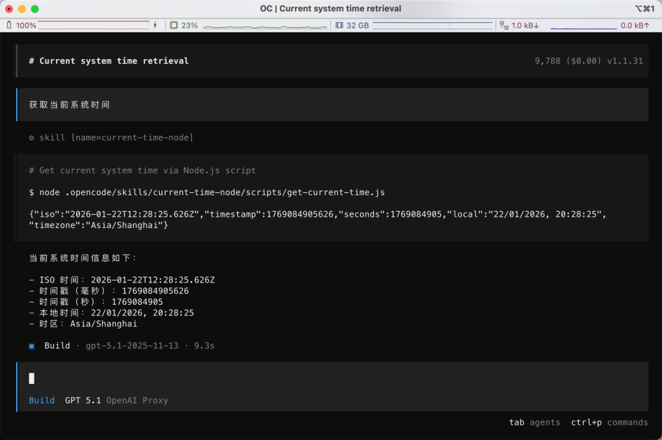The width and height of the screenshot is (662, 440).
Task: Click the skill gear icon
Action: coord(32,138)
